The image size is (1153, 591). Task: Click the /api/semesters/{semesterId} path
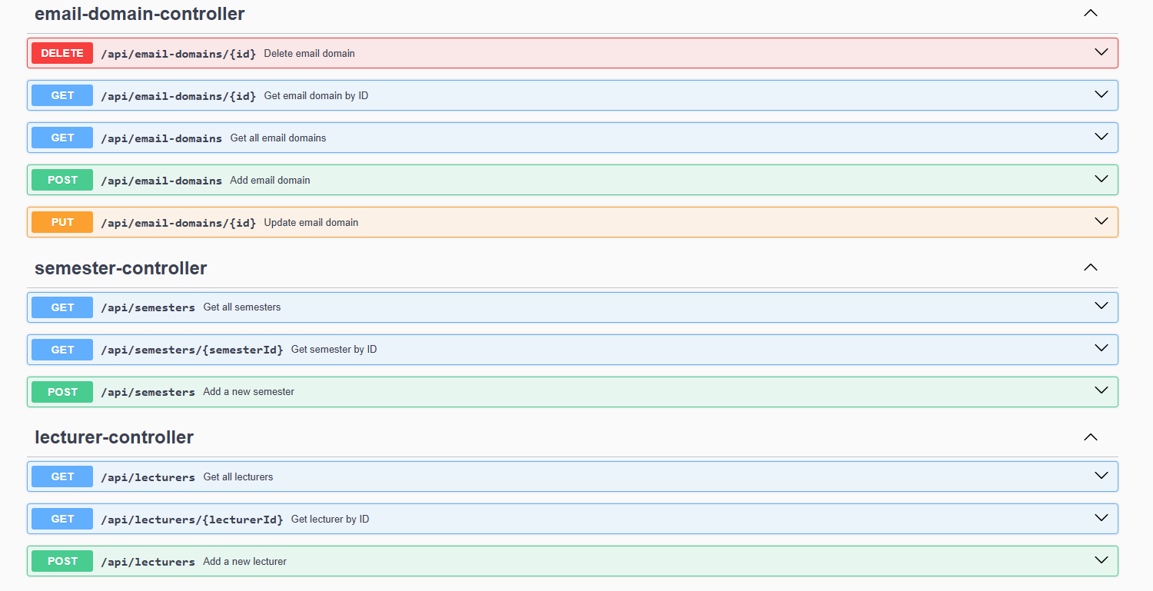(x=192, y=350)
